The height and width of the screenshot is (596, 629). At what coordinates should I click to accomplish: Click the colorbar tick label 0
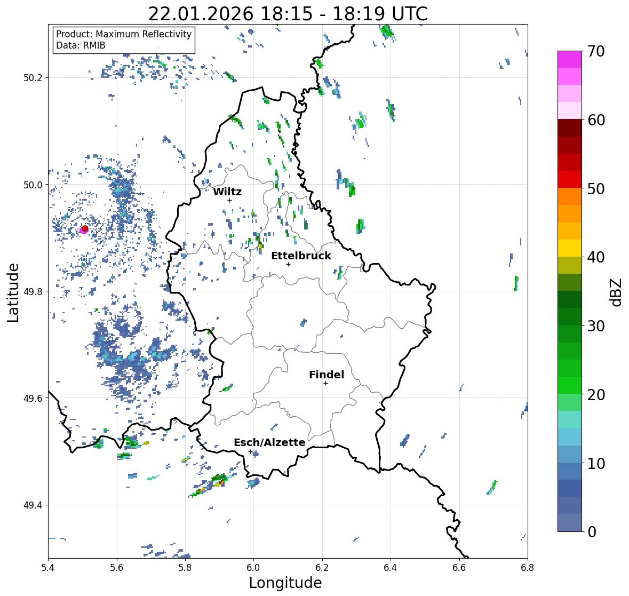click(x=592, y=532)
